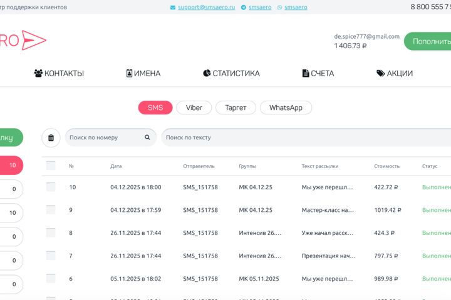Click account email de.spice777@gmail.com
451x300 pixels.
[x=366, y=36]
